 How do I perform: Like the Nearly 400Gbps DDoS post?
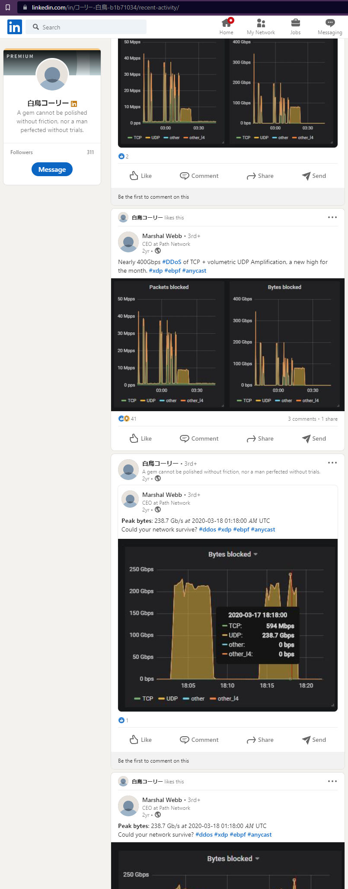140,438
